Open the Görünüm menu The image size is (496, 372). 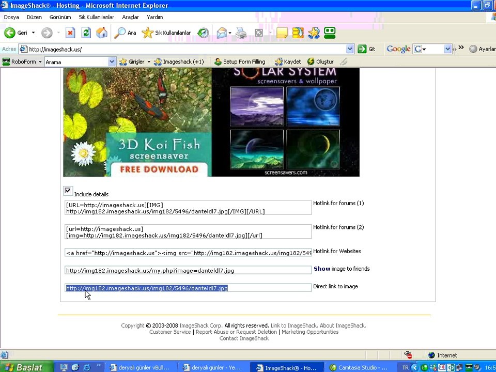coord(60,17)
